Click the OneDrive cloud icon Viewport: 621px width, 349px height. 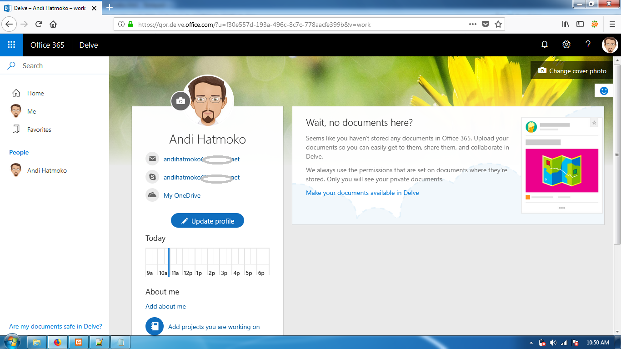pyautogui.click(x=152, y=195)
